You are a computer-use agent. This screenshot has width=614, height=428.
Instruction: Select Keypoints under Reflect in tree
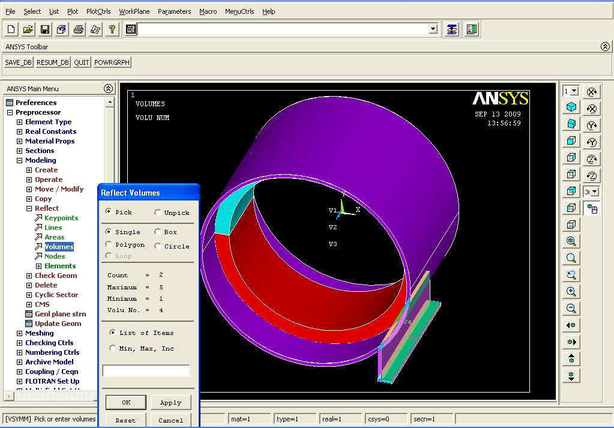61,218
